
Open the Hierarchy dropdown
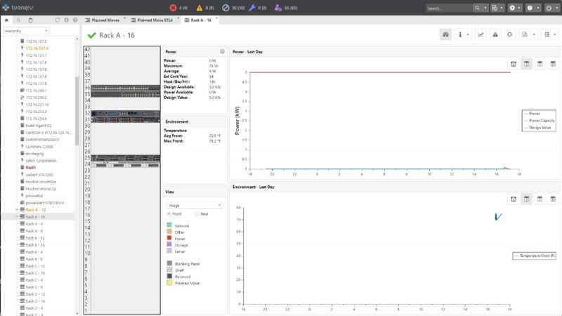pos(25,31)
